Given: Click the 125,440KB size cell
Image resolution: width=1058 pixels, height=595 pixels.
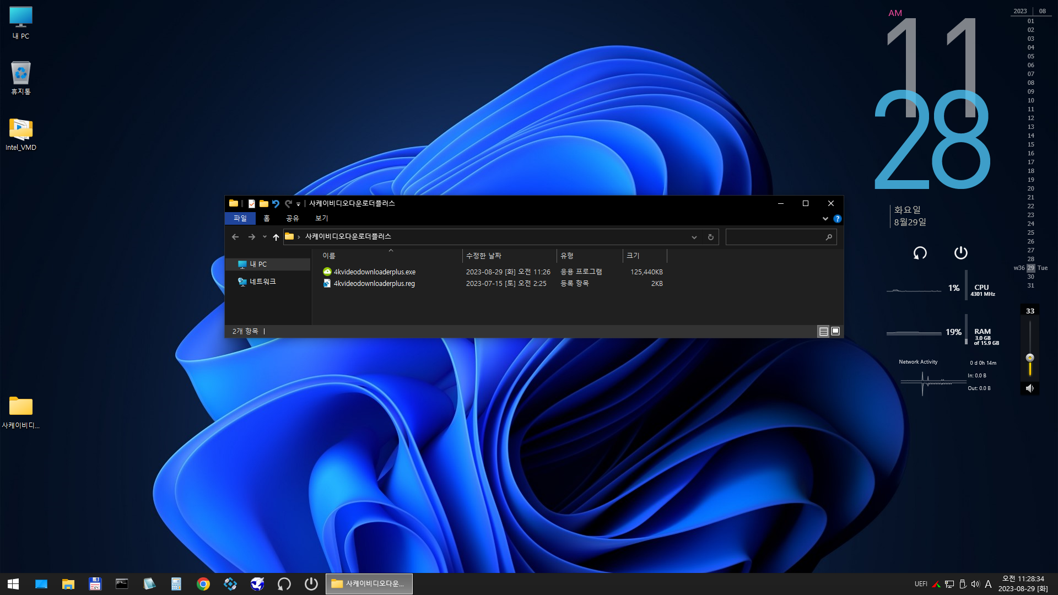Looking at the screenshot, I should click(x=646, y=272).
